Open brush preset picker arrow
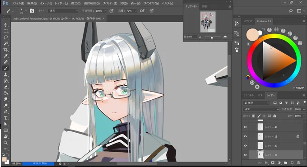The image size is (307, 167). pos(26,11)
